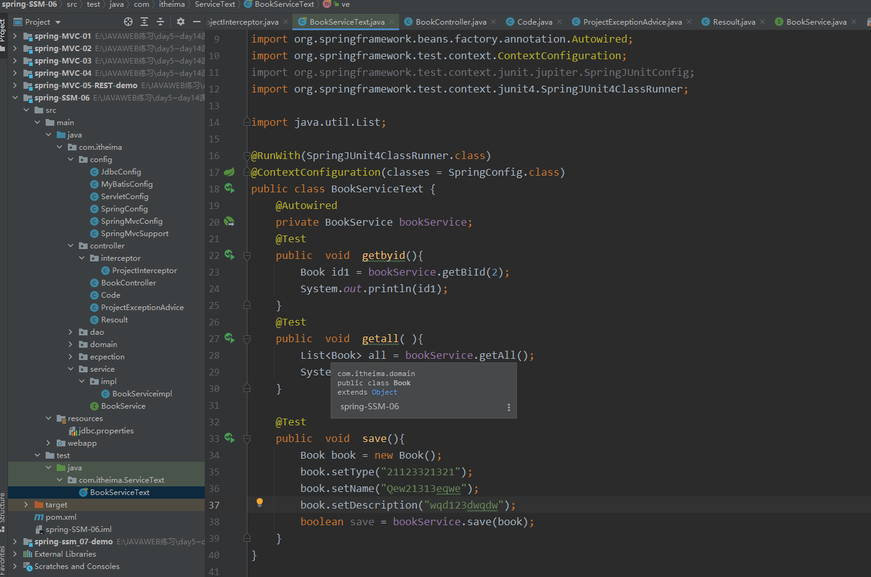Toggle code fold for getall method

pyautogui.click(x=247, y=338)
